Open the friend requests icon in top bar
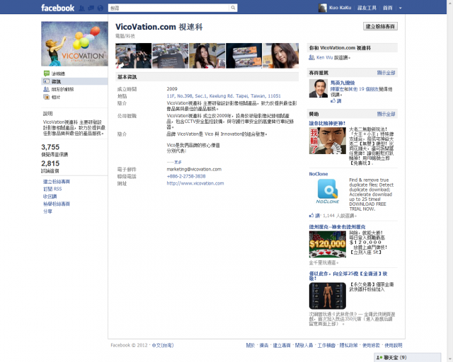The image size is (453, 362). coord(82,8)
